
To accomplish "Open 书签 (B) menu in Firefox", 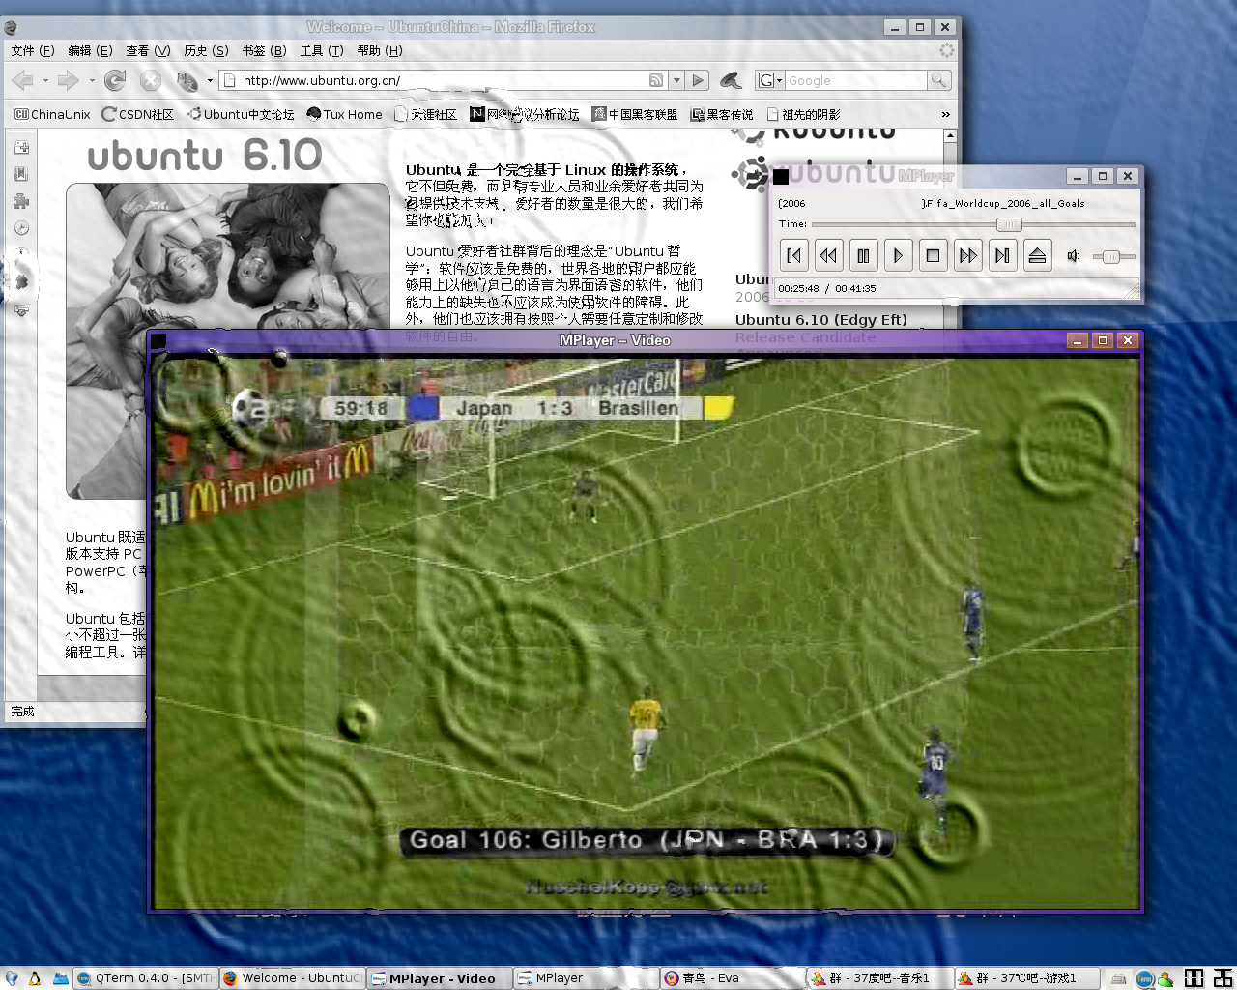I will [264, 51].
